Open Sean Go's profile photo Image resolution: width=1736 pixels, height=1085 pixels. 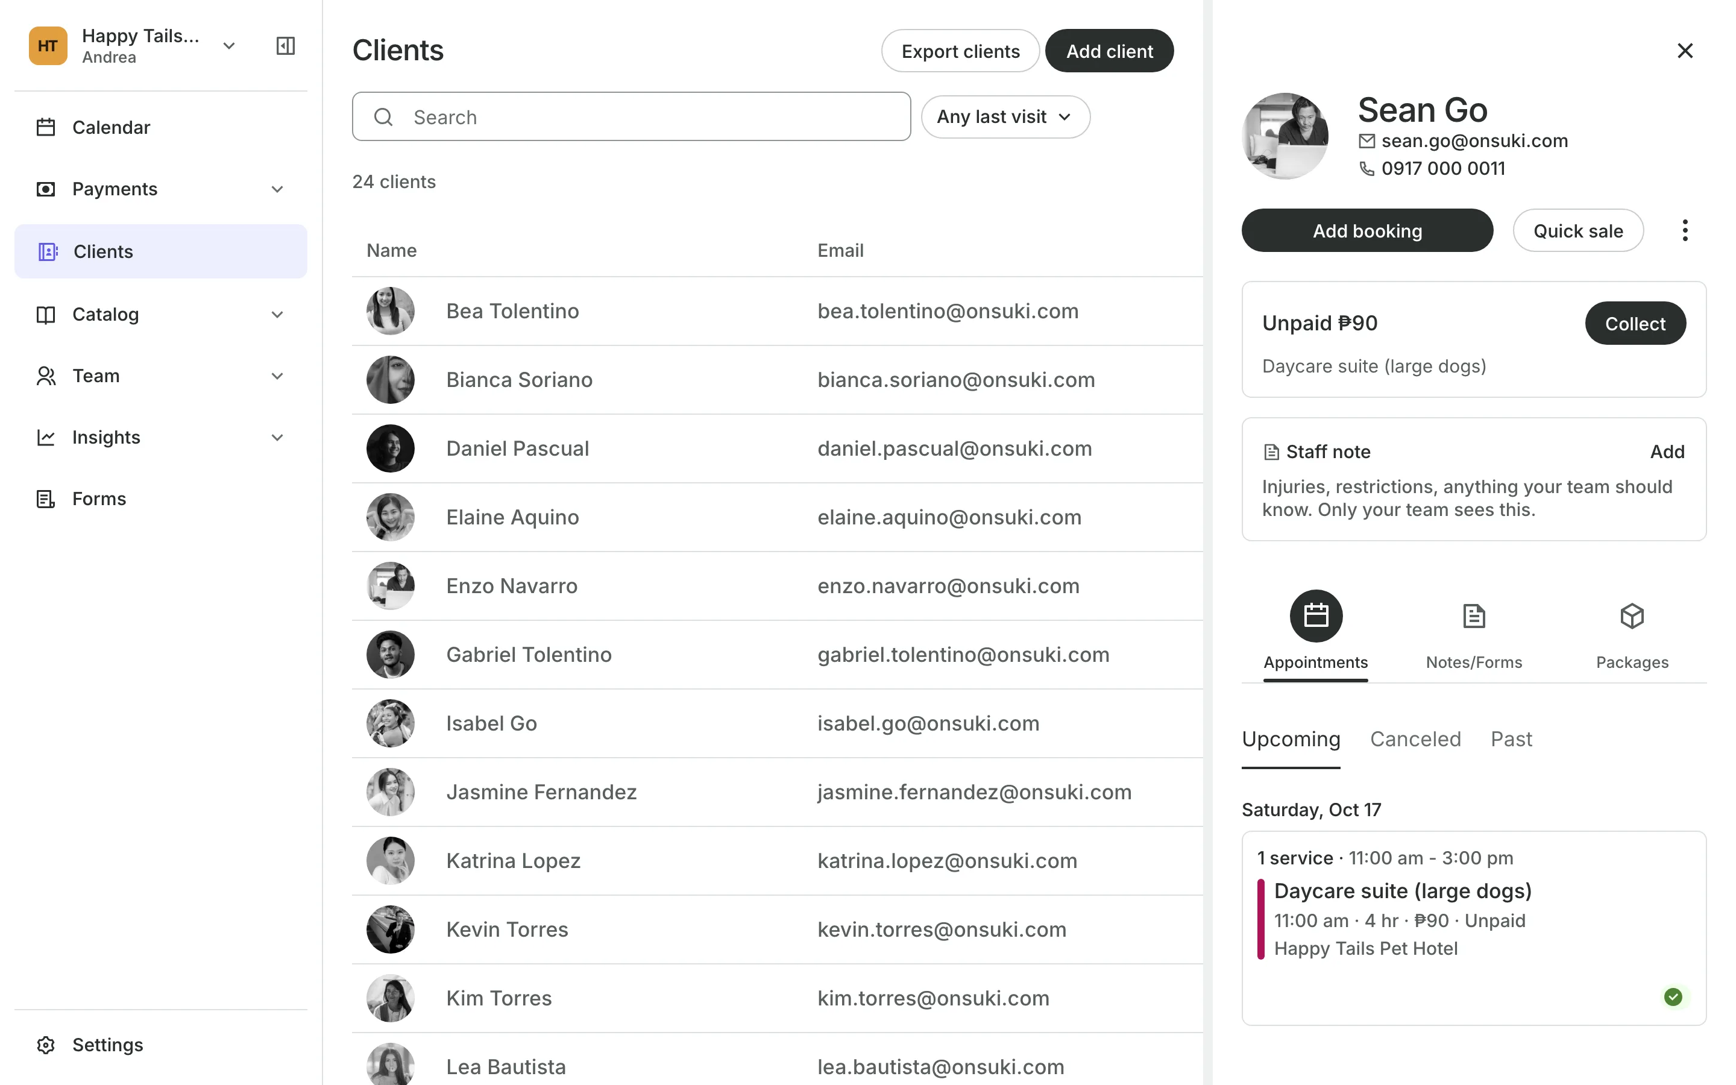(1285, 136)
